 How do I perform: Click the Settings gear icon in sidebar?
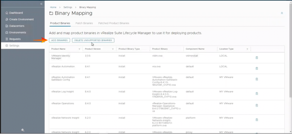[x=7, y=46]
